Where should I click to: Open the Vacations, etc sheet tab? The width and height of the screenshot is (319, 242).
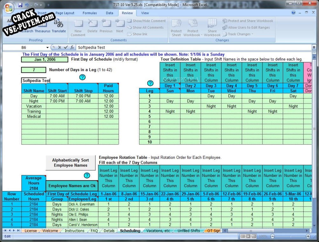click(158, 231)
